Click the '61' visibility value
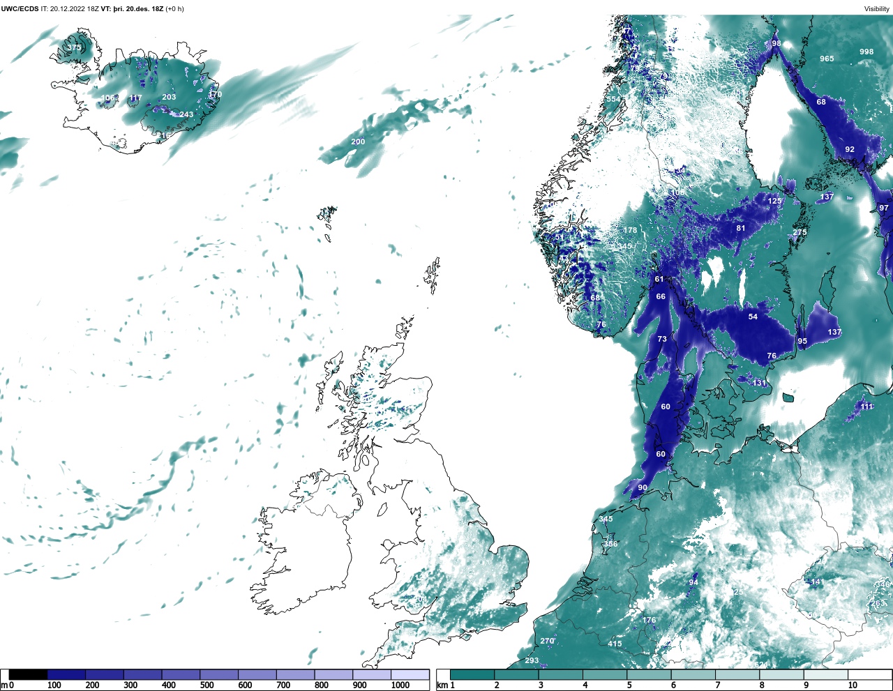This screenshot has width=893, height=691. [659, 279]
